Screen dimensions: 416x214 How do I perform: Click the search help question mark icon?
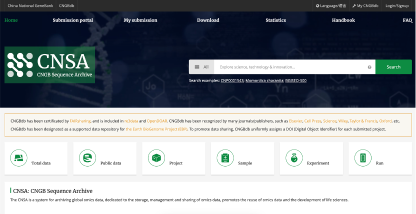pyautogui.click(x=369, y=67)
